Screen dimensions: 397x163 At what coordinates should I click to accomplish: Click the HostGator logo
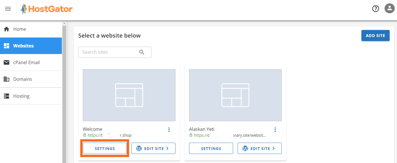tap(46, 9)
